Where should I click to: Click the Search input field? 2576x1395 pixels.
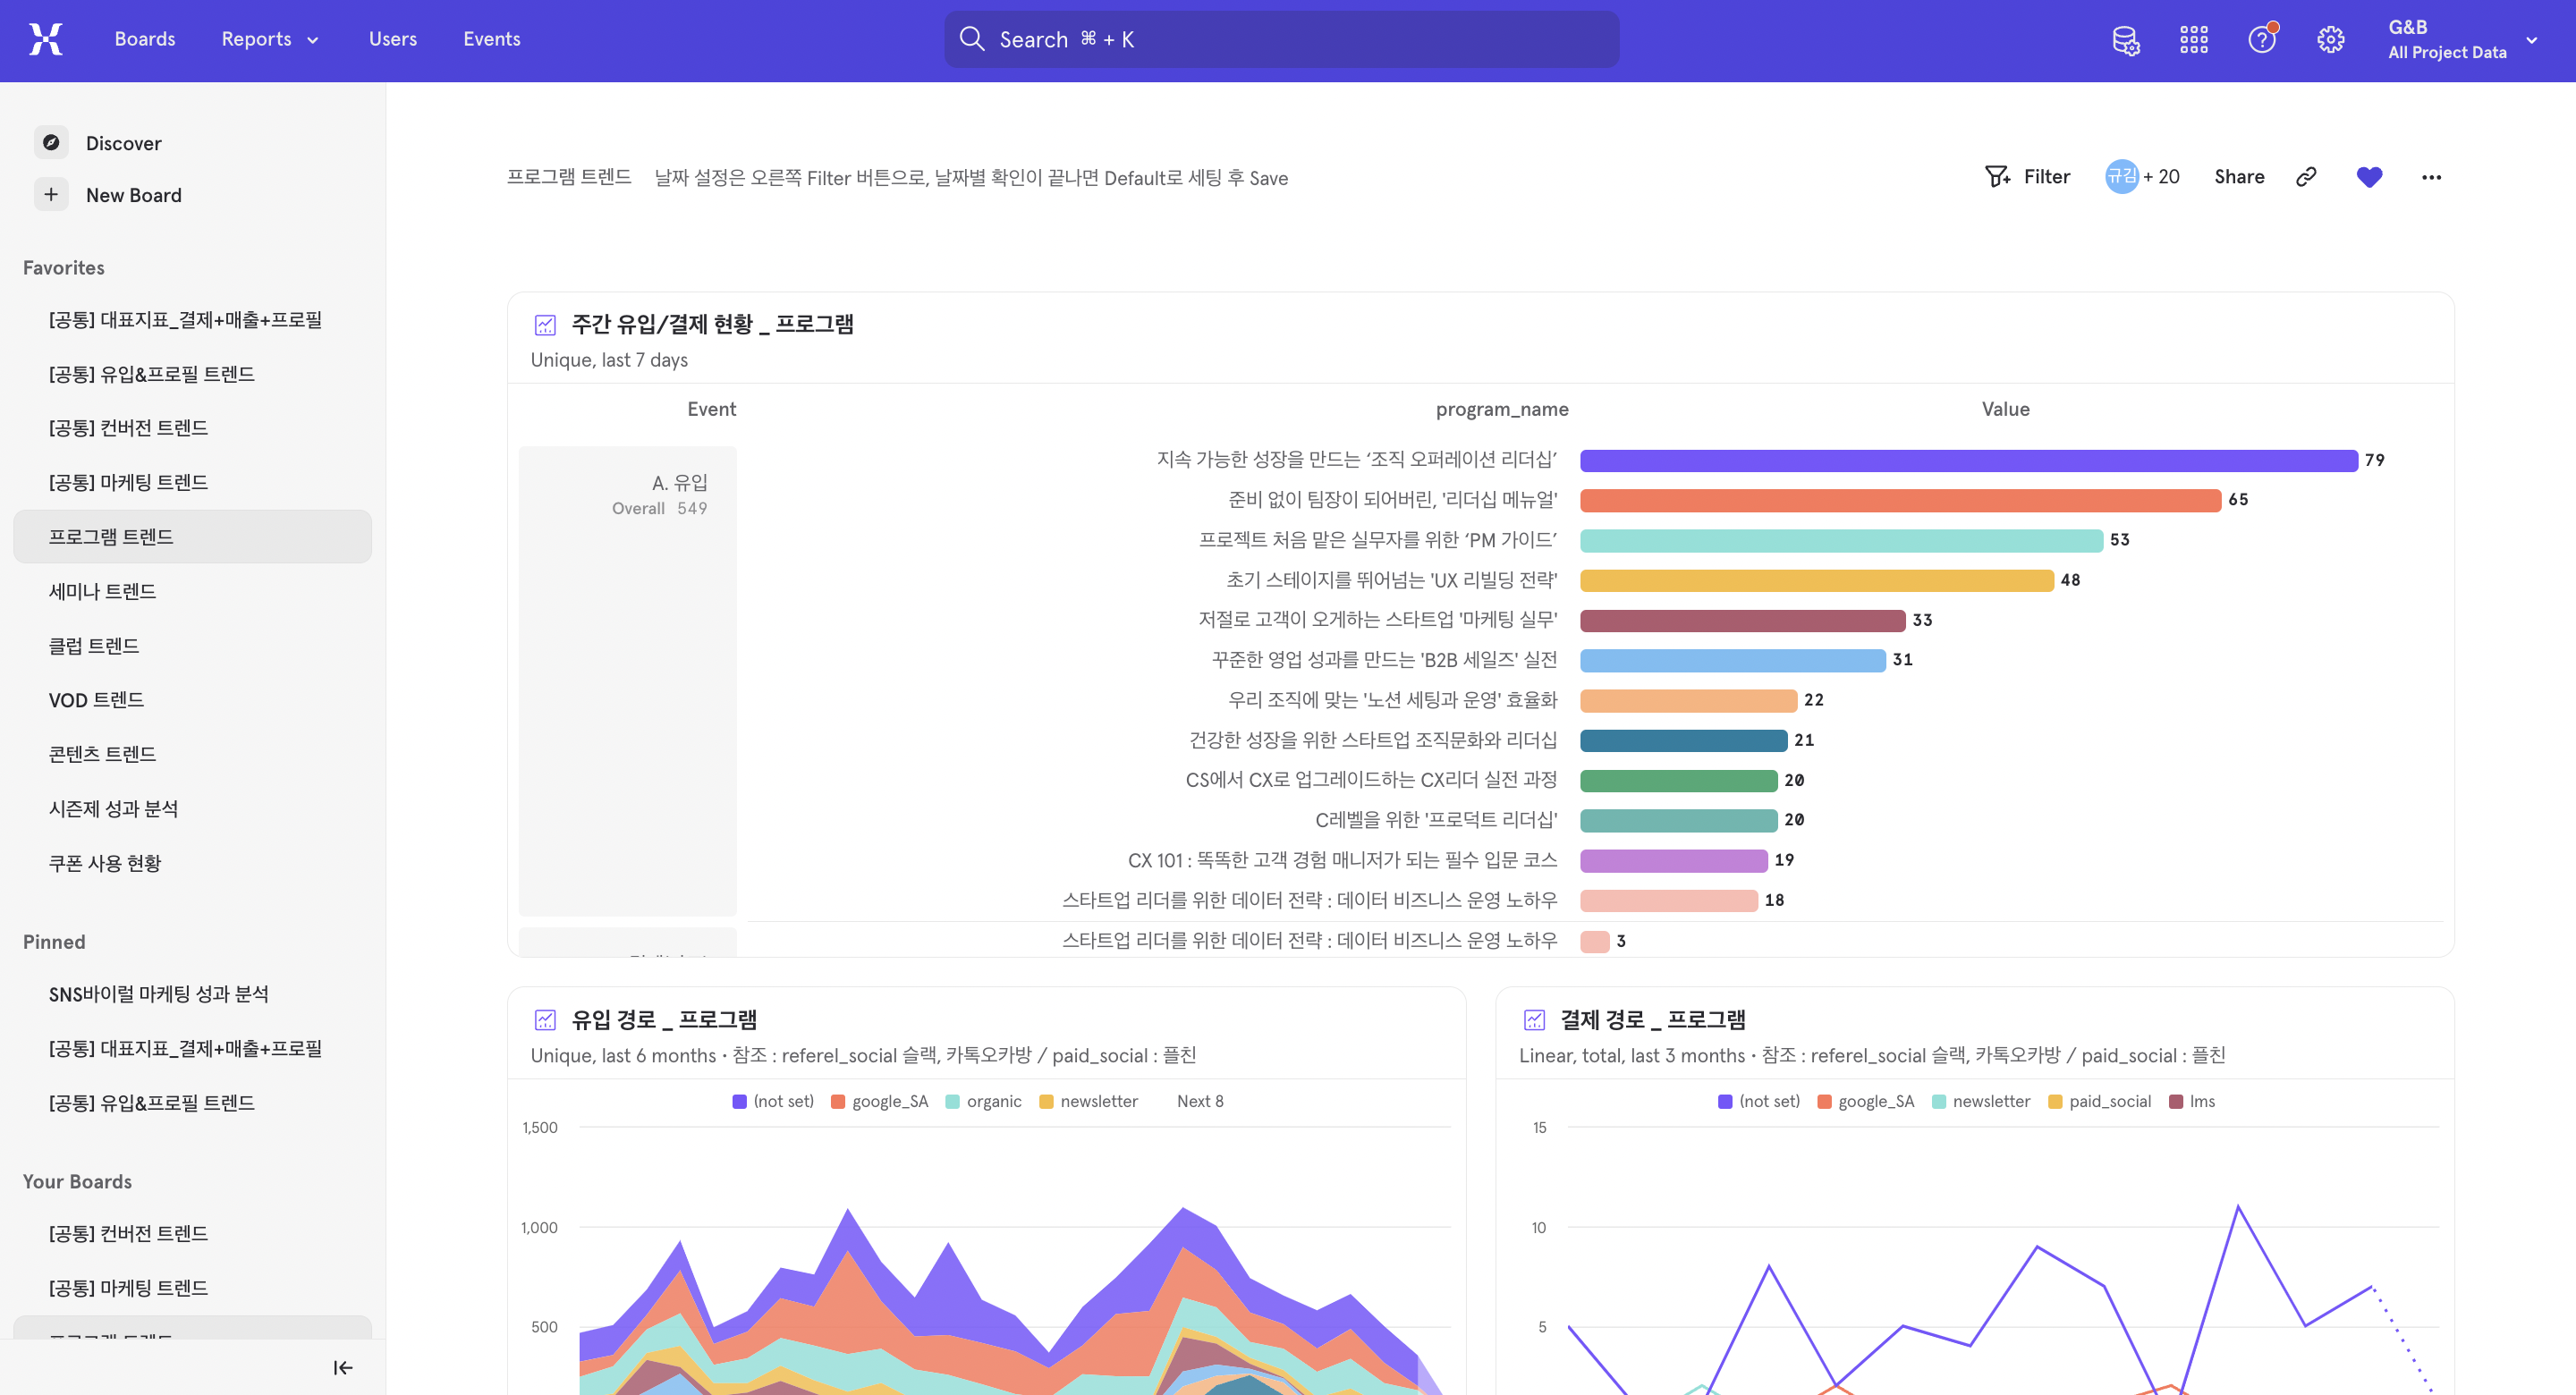pos(1281,40)
